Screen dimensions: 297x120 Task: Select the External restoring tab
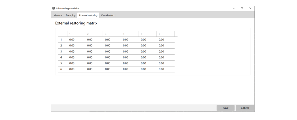[x=88, y=15]
